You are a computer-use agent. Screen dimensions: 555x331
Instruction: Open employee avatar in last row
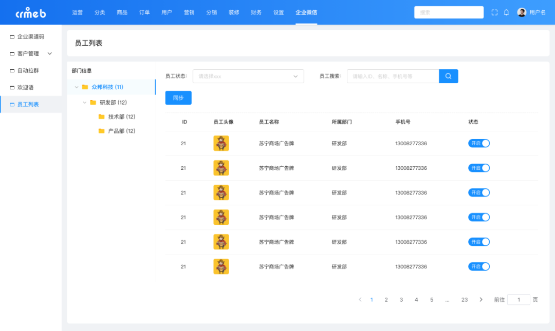click(221, 267)
